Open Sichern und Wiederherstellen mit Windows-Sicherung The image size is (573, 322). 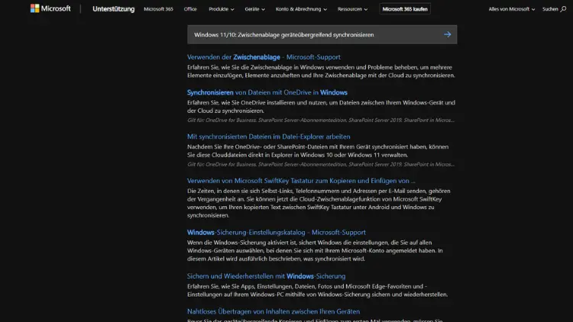click(266, 276)
